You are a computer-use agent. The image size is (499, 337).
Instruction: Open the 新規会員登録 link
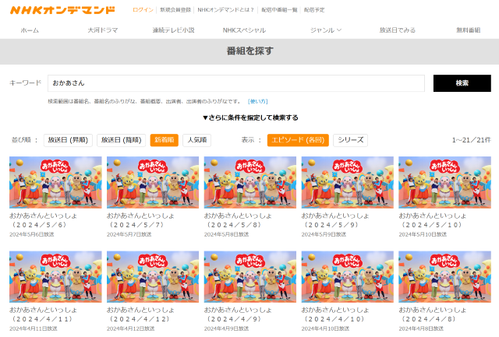175,10
